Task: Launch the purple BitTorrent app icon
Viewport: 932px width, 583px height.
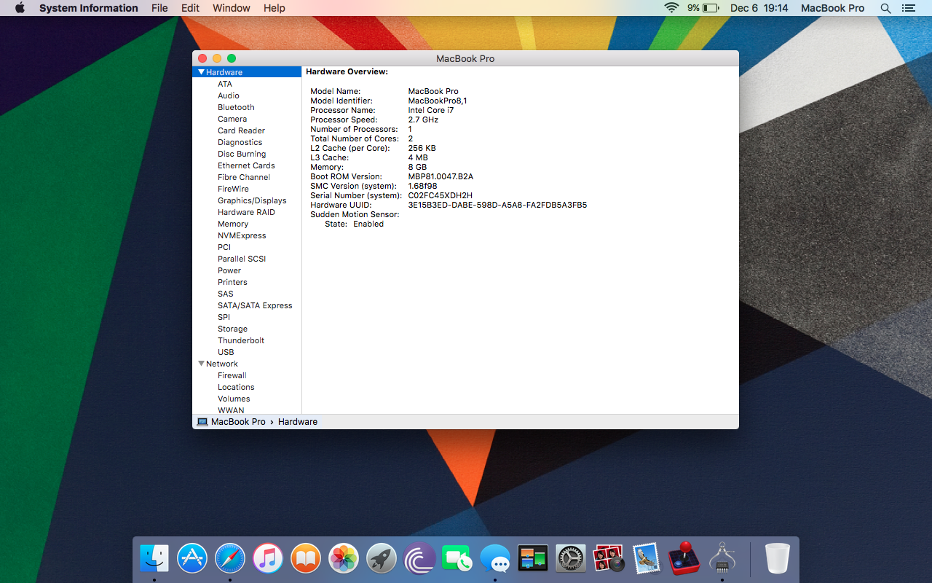Action: point(419,559)
